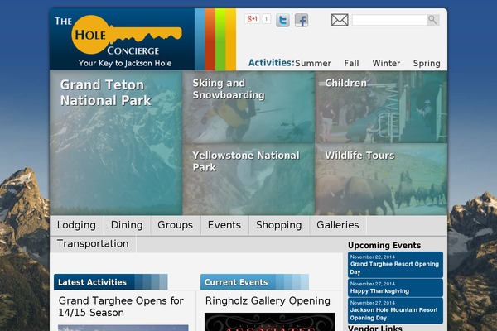Open the Children activities tile

pos(381,107)
